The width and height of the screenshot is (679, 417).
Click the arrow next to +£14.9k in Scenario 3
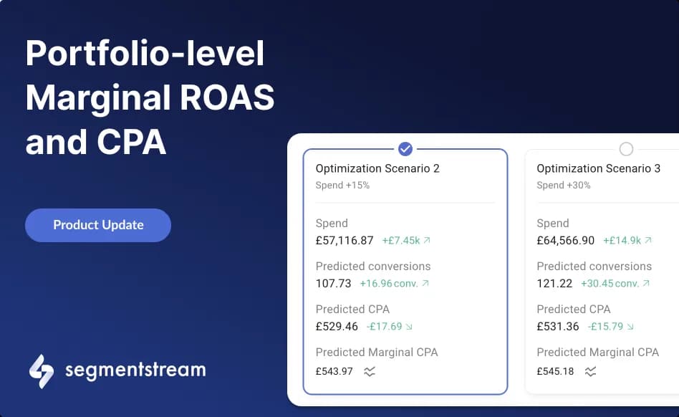pyautogui.click(x=649, y=241)
